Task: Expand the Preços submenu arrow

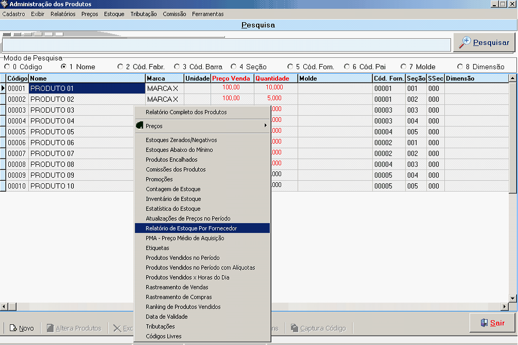Action: [266, 126]
